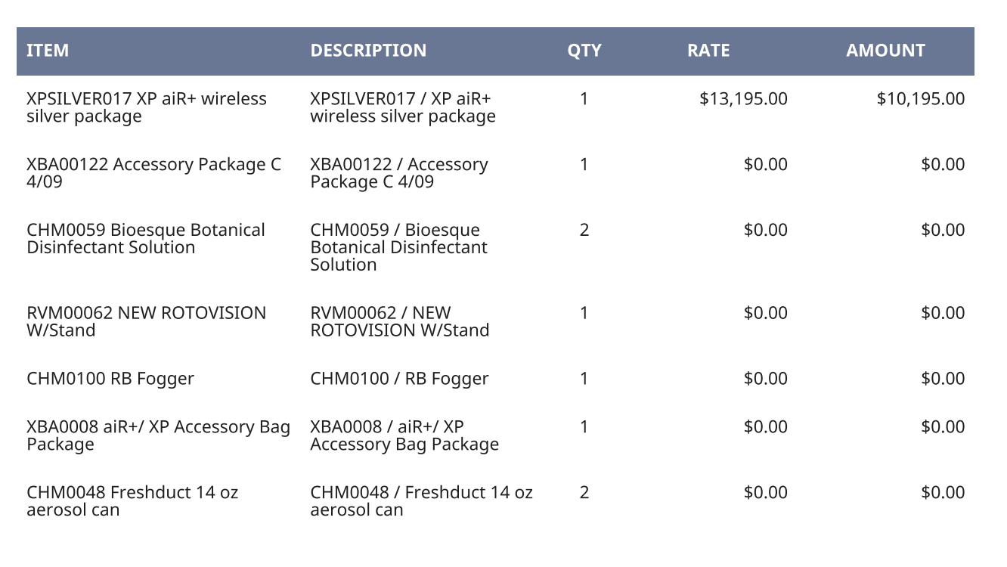Screen dimensions: 1007x567
Task: Select the $10,195.00 amount value
Action: (x=920, y=98)
